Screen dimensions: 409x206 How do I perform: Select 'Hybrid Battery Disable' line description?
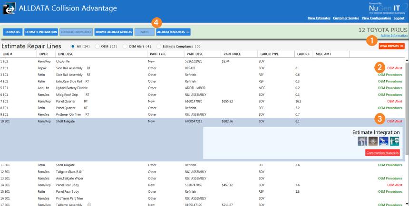[x=72, y=88]
